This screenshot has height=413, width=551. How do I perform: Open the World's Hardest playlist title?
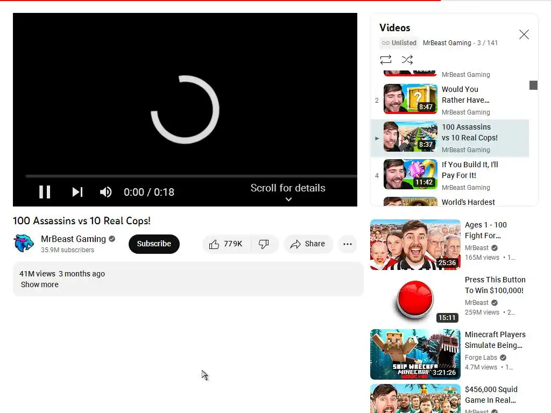point(468,202)
